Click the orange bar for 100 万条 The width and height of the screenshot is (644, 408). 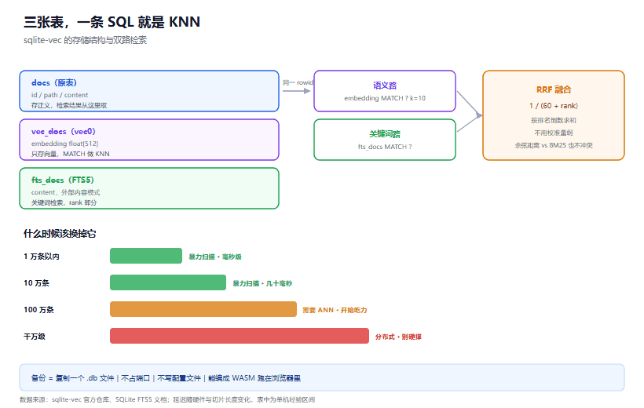pyautogui.click(x=203, y=309)
